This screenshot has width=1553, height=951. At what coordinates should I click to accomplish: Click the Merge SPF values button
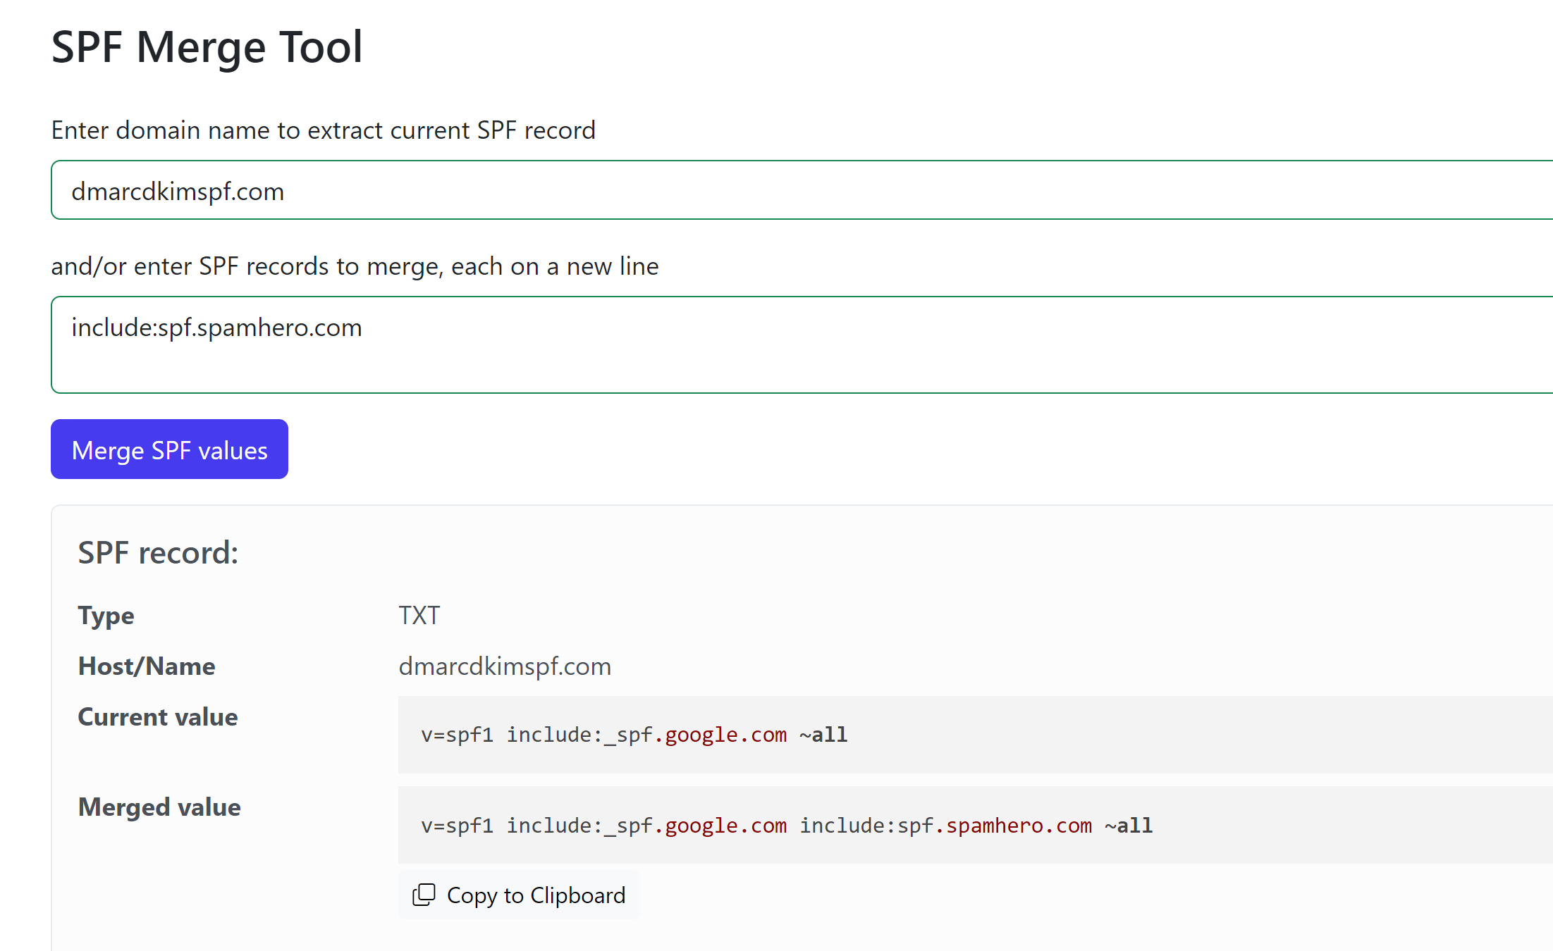tap(169, 449)
